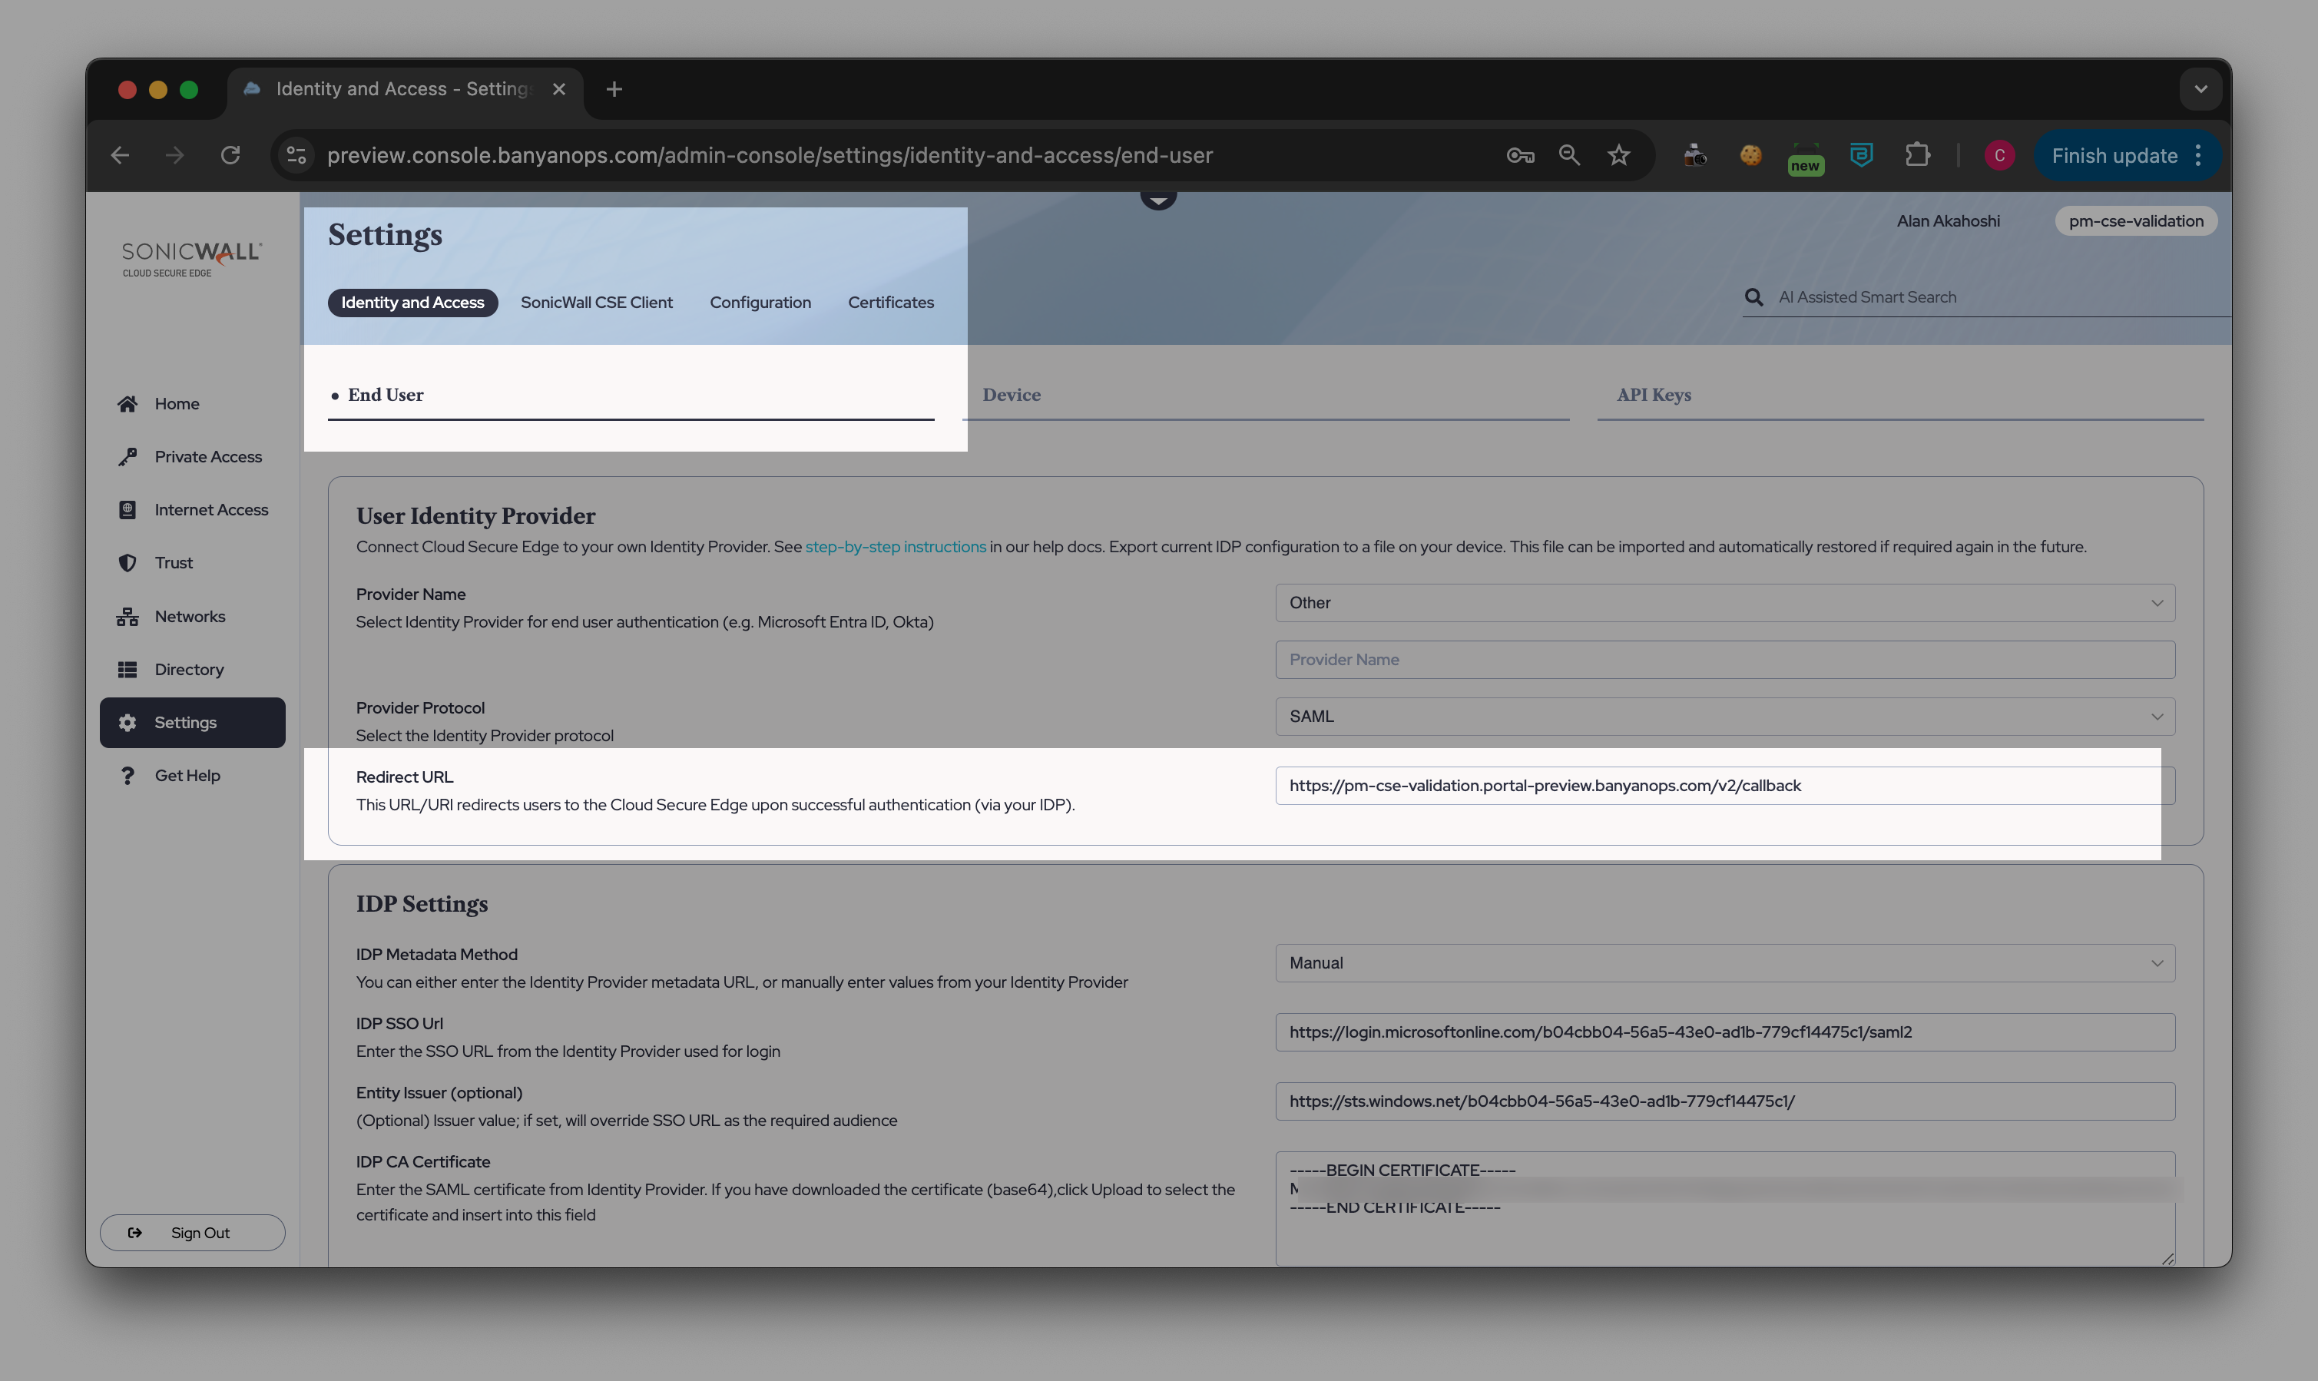Expand IDP Metadata Method dropdown
Viewport: 2318px width, 1381px height.
pos(1724,963)
